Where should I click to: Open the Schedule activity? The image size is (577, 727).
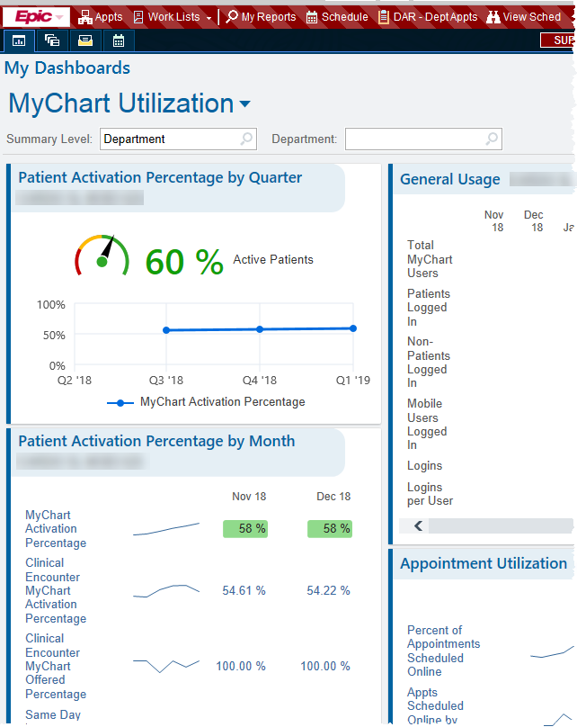pyautogui.click(x=337, y=17)
